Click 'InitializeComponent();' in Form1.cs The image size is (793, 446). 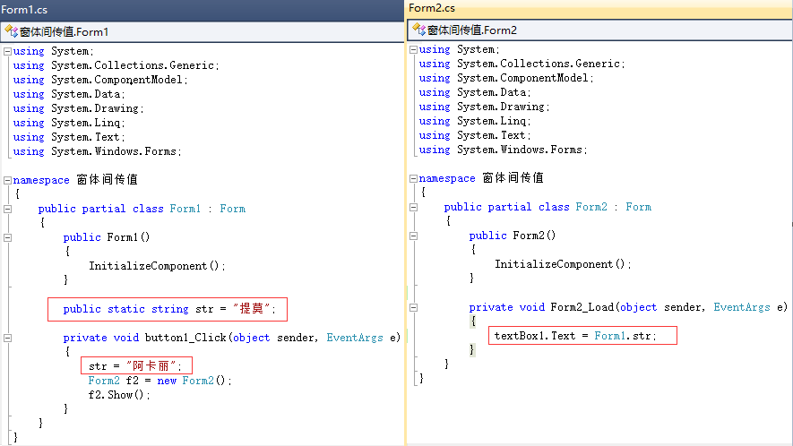[157, 266]
